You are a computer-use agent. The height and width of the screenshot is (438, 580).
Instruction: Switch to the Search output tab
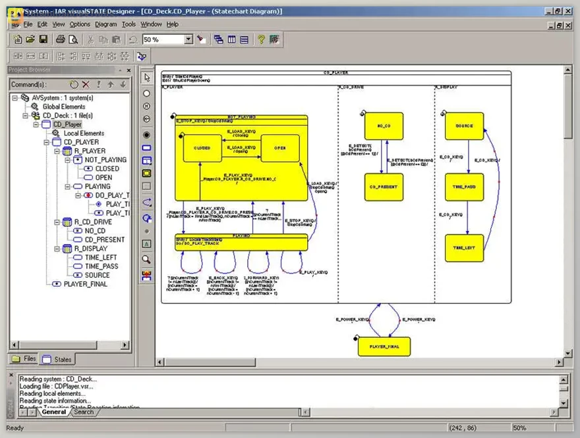coord(83,412)
